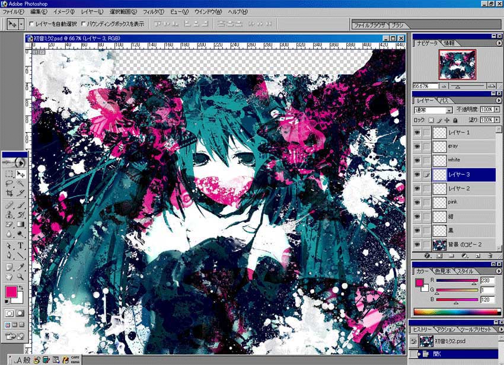
Task: Select the Clone Stamp tool
Action: tap(9, 214)
